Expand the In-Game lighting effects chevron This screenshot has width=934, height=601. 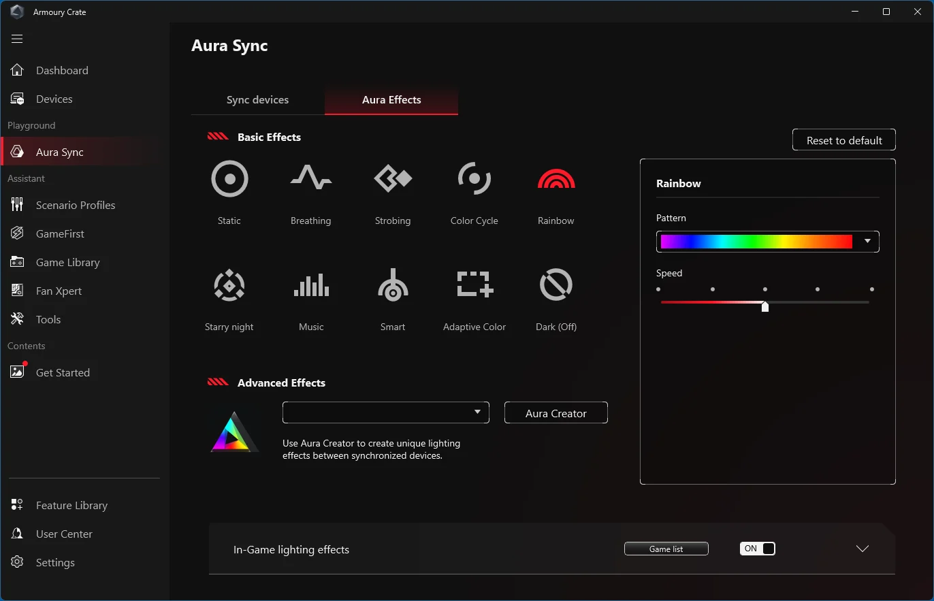tap(863, 549)
